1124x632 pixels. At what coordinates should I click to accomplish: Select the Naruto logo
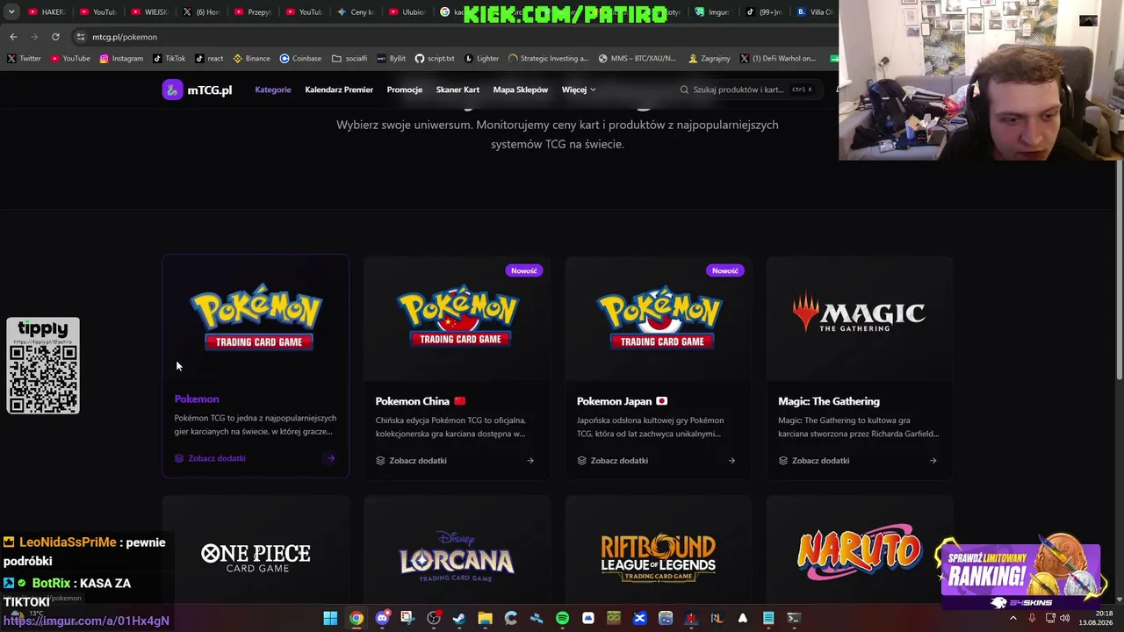(x=859, y=553)
